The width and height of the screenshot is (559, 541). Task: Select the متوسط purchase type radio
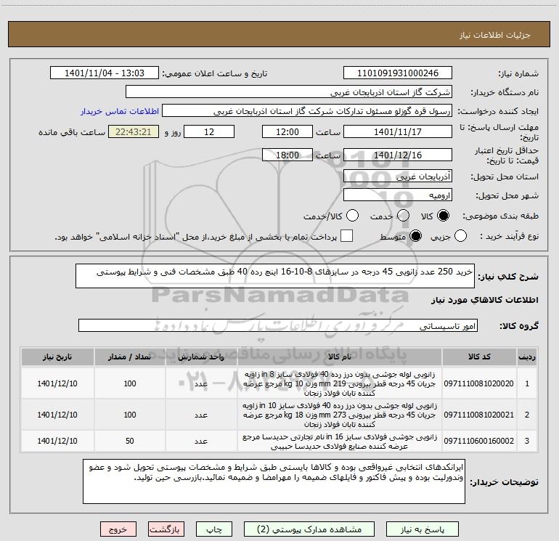pyautogui.click(x=415, y=236)
